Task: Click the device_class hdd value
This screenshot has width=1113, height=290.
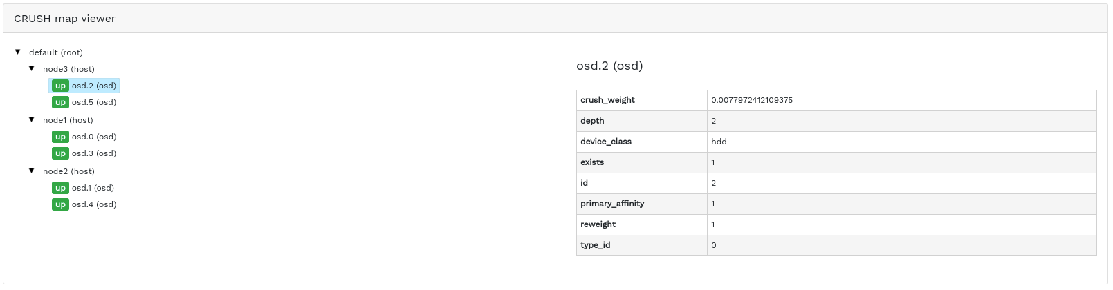Action: (x=719, y=142)
